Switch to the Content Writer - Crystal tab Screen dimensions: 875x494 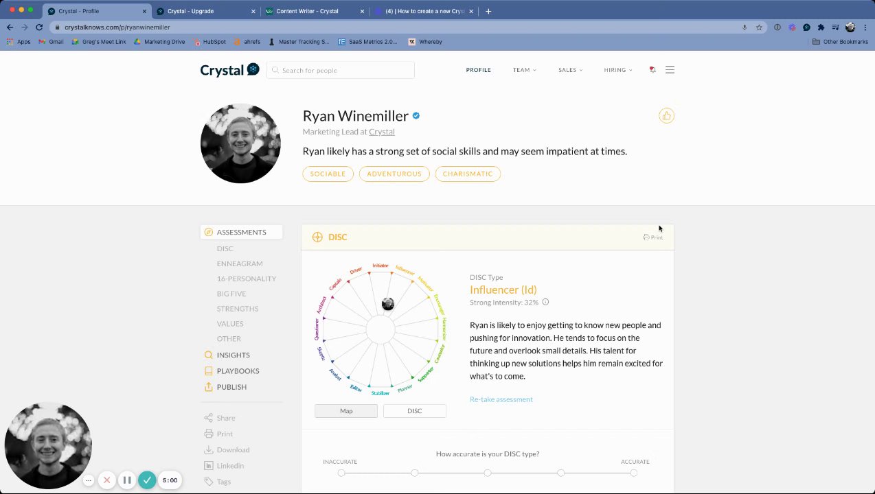[x=315, y=11]
